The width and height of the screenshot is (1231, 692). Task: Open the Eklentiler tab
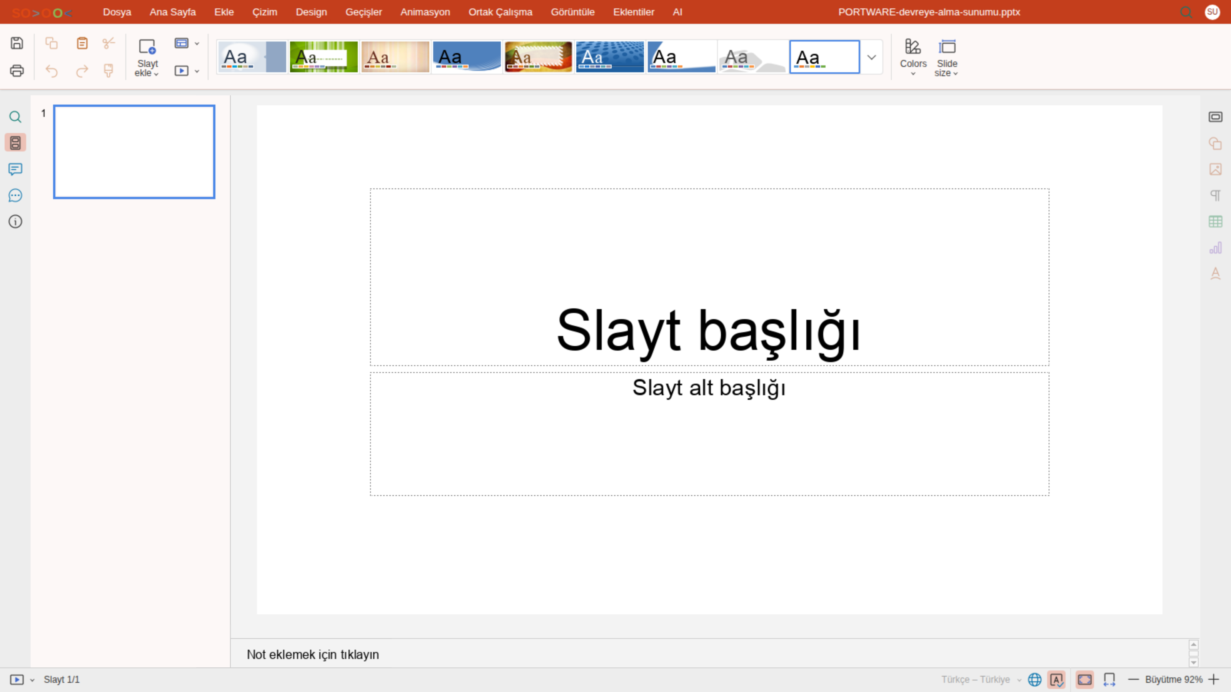(634, 12)
